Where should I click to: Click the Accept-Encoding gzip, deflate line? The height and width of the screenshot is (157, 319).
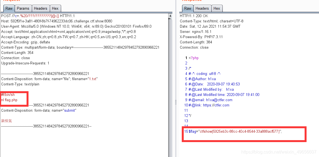pyautogui.click(x=25, y=42)
